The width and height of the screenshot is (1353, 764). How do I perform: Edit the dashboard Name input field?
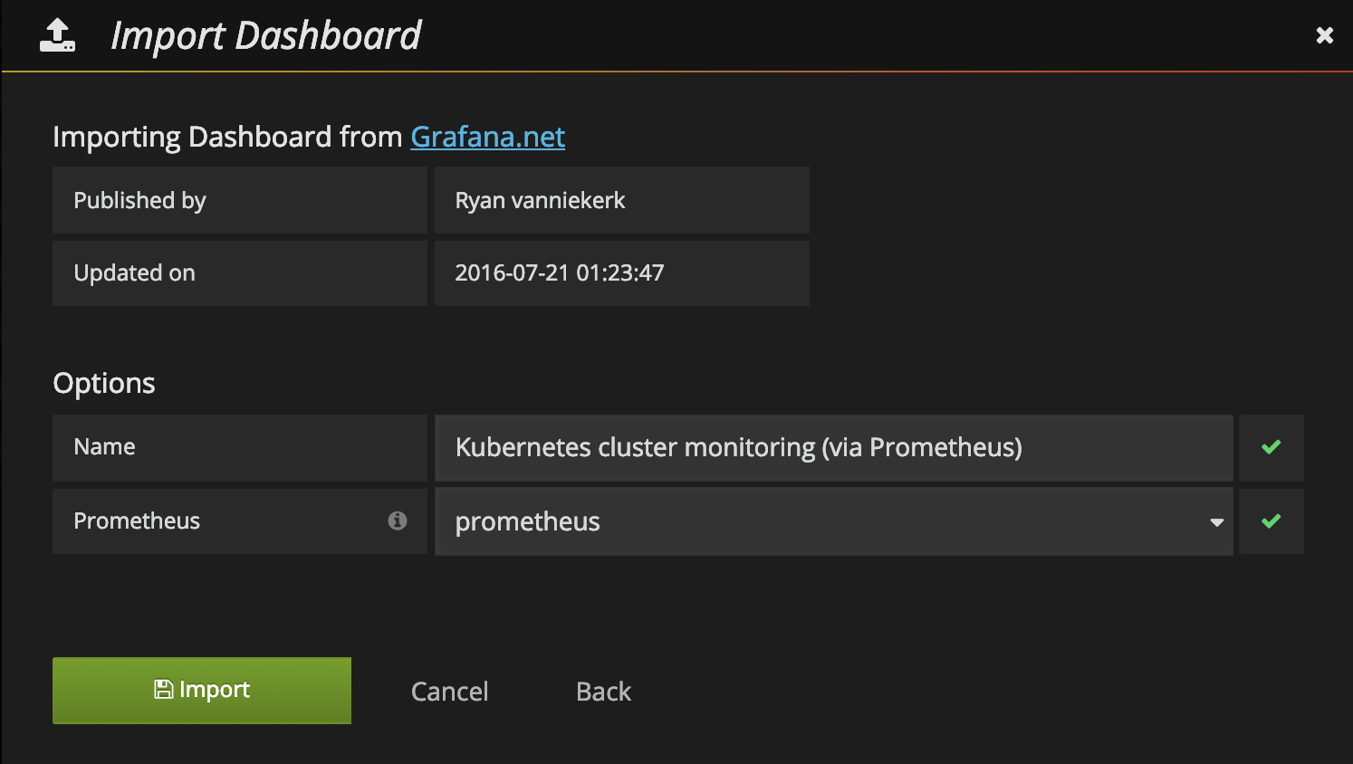pos(833,447)
